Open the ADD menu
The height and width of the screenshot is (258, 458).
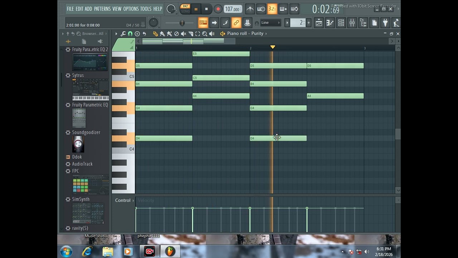click(88, 9)
